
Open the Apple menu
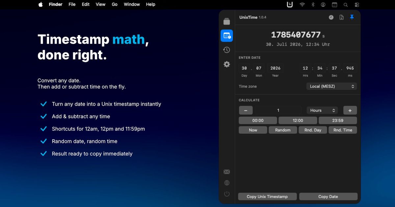click(40, 5)
